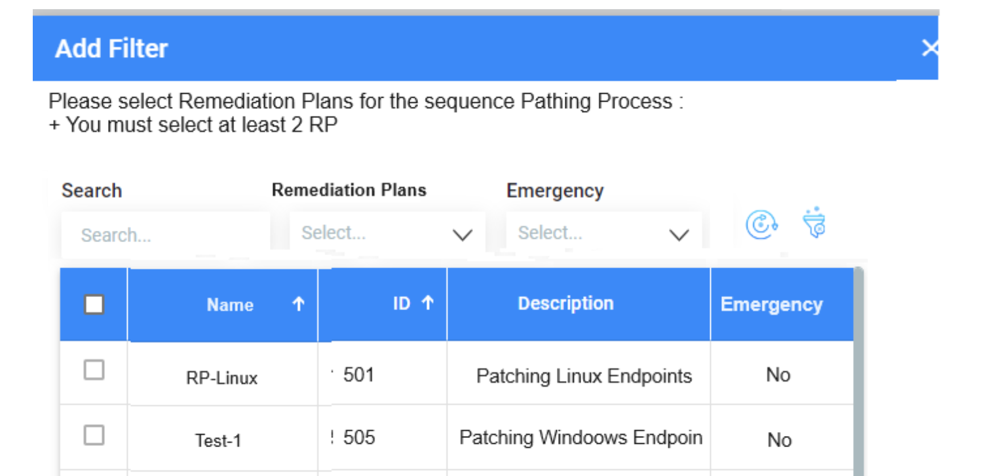Close the Add Filter dialog
The width and height of the screenshot is (1005, 476).
(931, 48)
